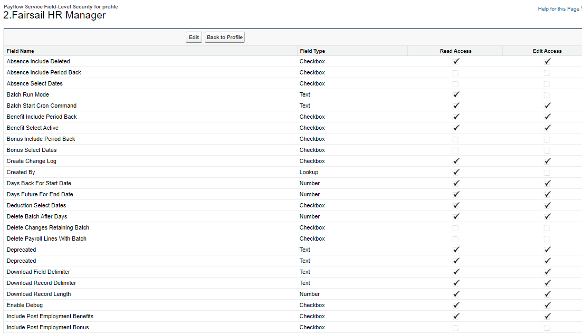This screenshot has height=334, width=582.
Task: Toggle Edit Access checkbox for Delete Changes Retaining Batch
Action: click(x=547, y=228)
